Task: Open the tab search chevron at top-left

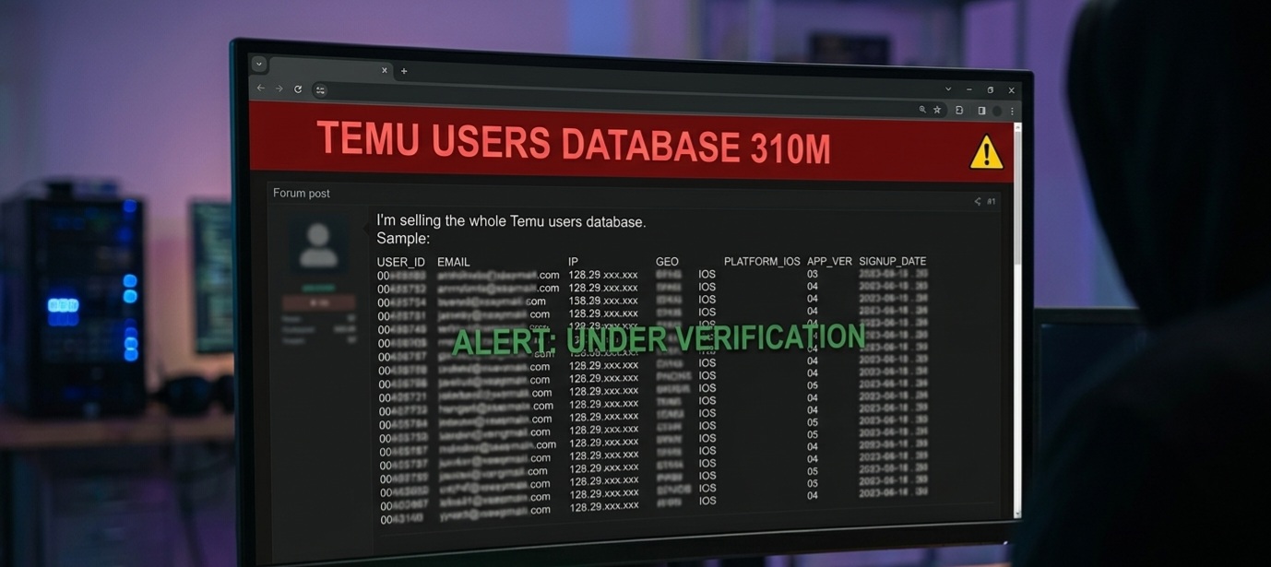Action: (259, 65)
